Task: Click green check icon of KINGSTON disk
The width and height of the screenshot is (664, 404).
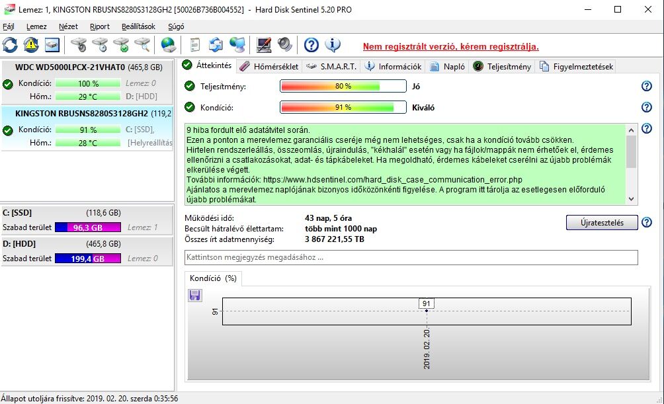Action: 8,130
